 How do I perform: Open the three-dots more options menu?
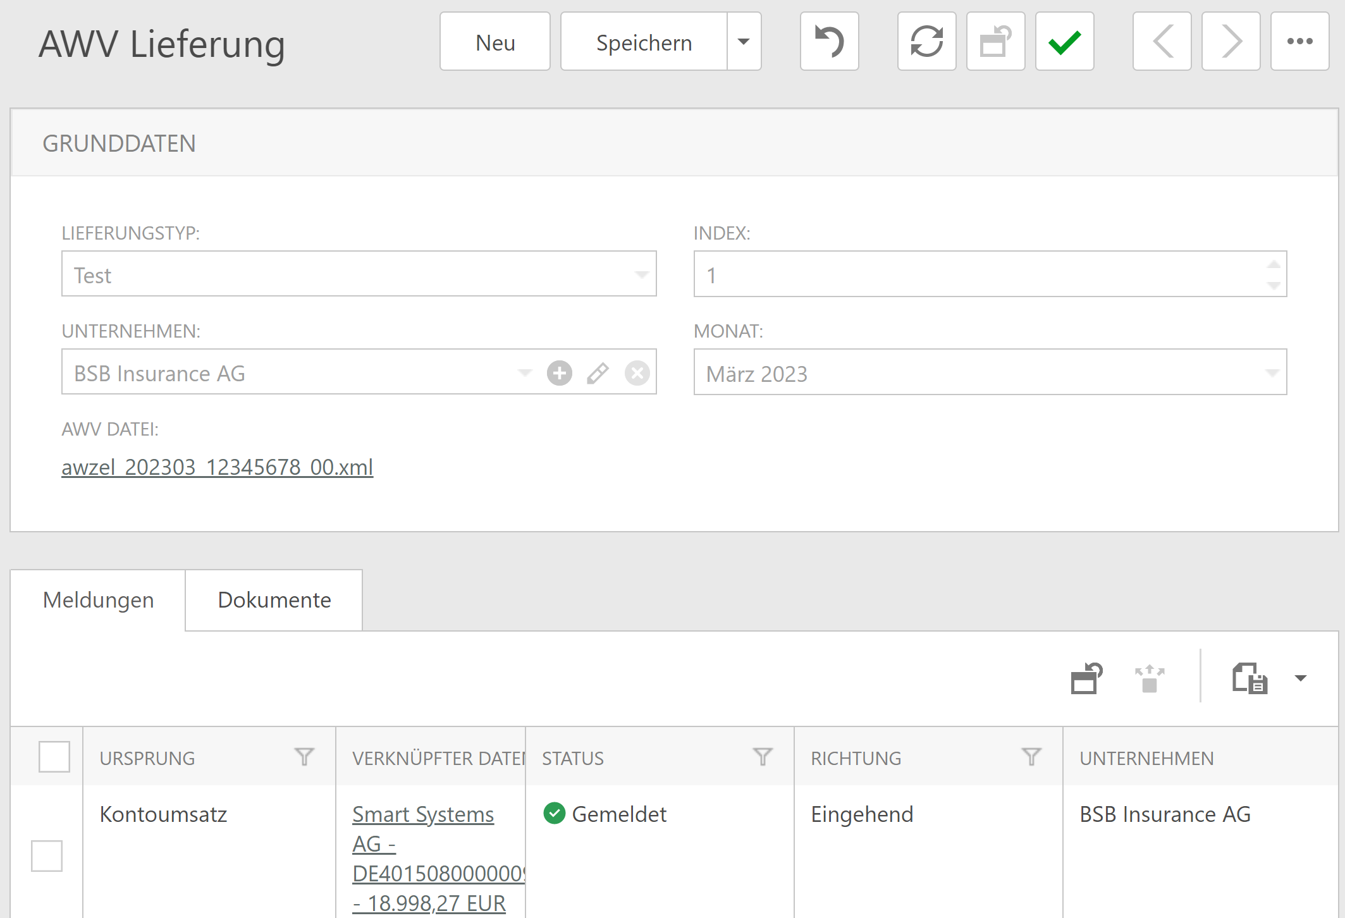click(x=1299, y=42)
